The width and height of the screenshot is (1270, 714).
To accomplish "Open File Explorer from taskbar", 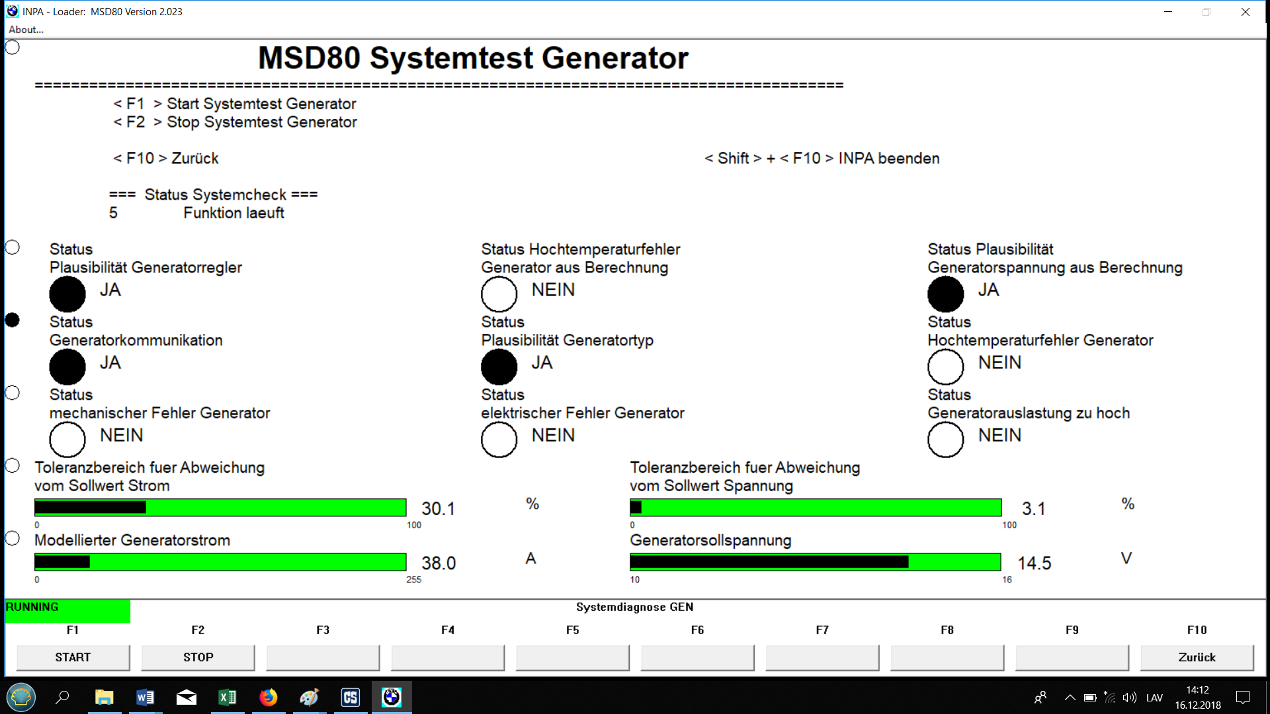I will pyautogui.click(x=104, y=697).
